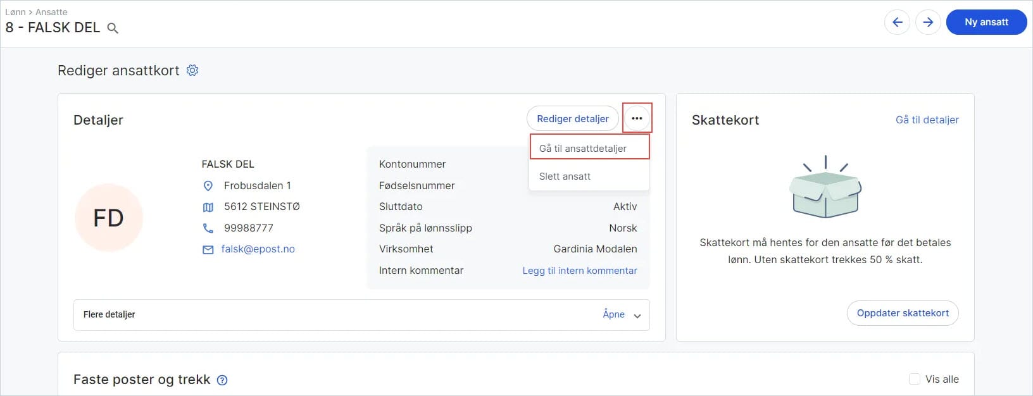Click the Gardinia Modalen value
1033x396 pixels.
point(595,249)
